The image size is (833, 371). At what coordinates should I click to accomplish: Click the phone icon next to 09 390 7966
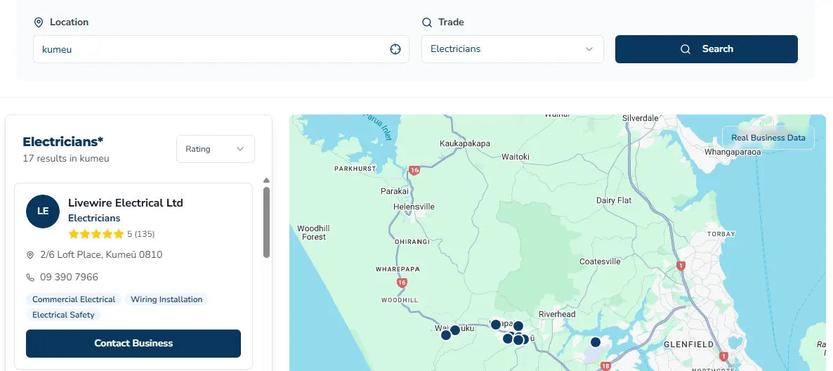[x=30, y=278]
